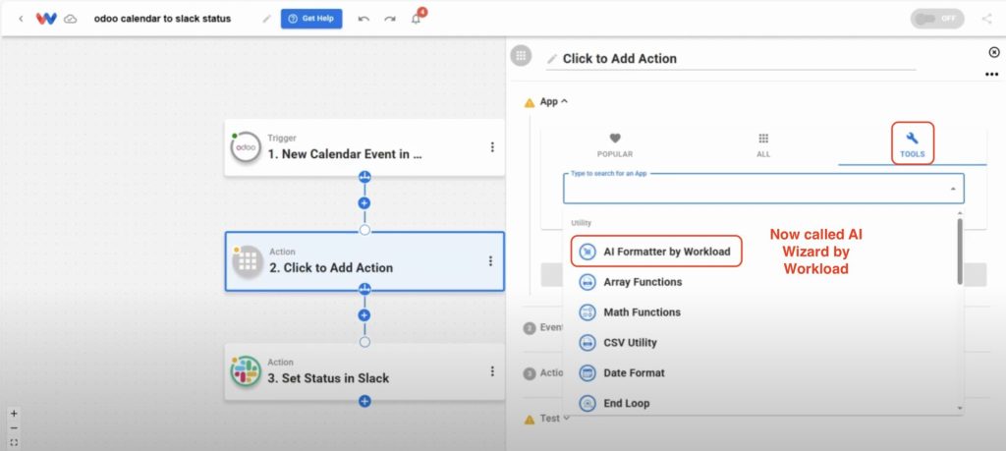The width and height of the screenshot is (1006, 451).
Task: Add a step after step 2
Action: click(x=364, y=315)
